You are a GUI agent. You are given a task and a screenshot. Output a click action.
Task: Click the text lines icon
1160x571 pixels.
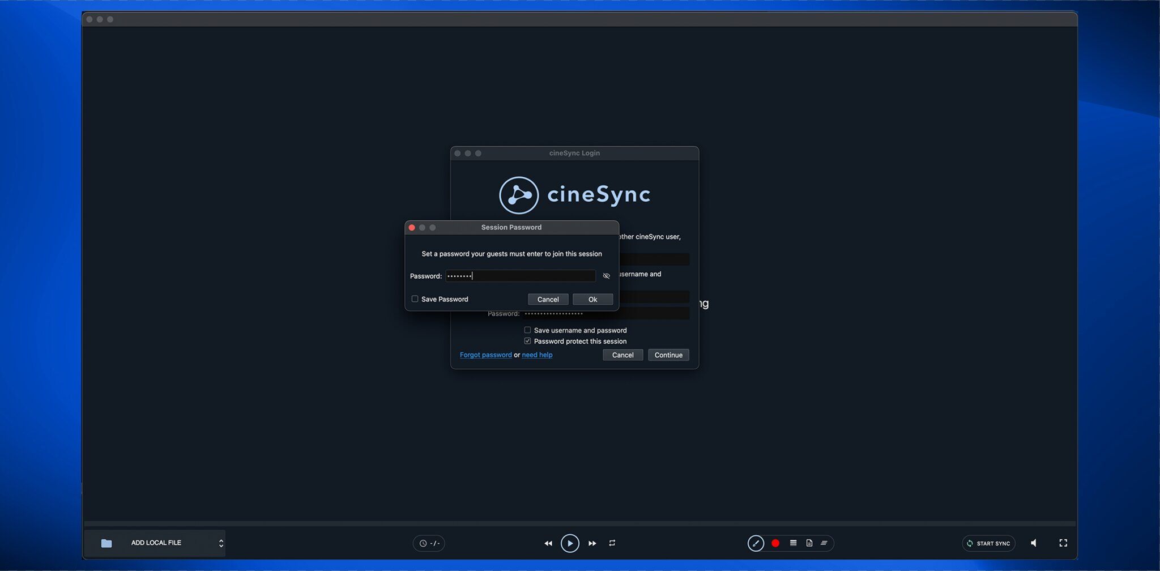pyautogui.click(x=824, y=543)
